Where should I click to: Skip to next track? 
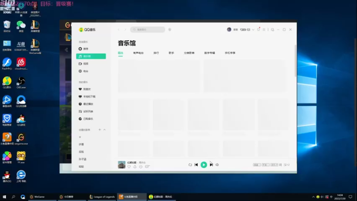(x=211, y=164)
